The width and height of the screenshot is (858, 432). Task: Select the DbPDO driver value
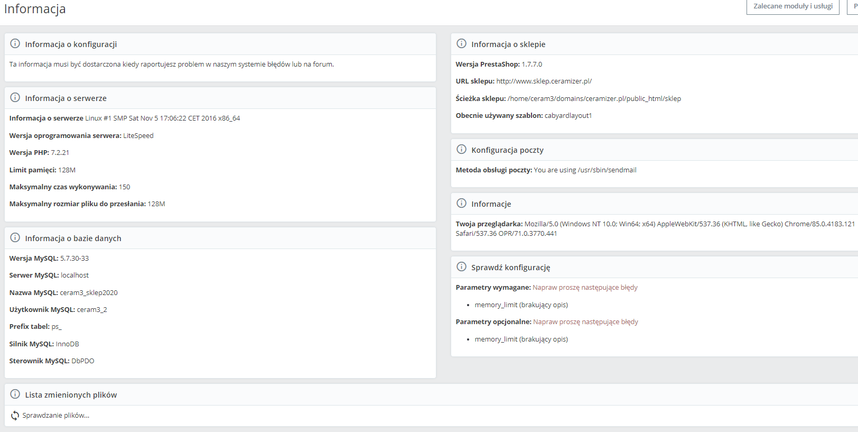click(x=83, y=361)
